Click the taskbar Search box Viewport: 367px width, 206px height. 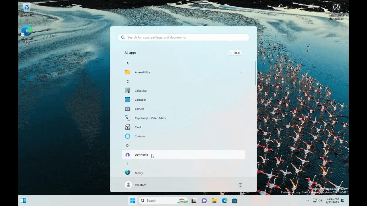163,201
